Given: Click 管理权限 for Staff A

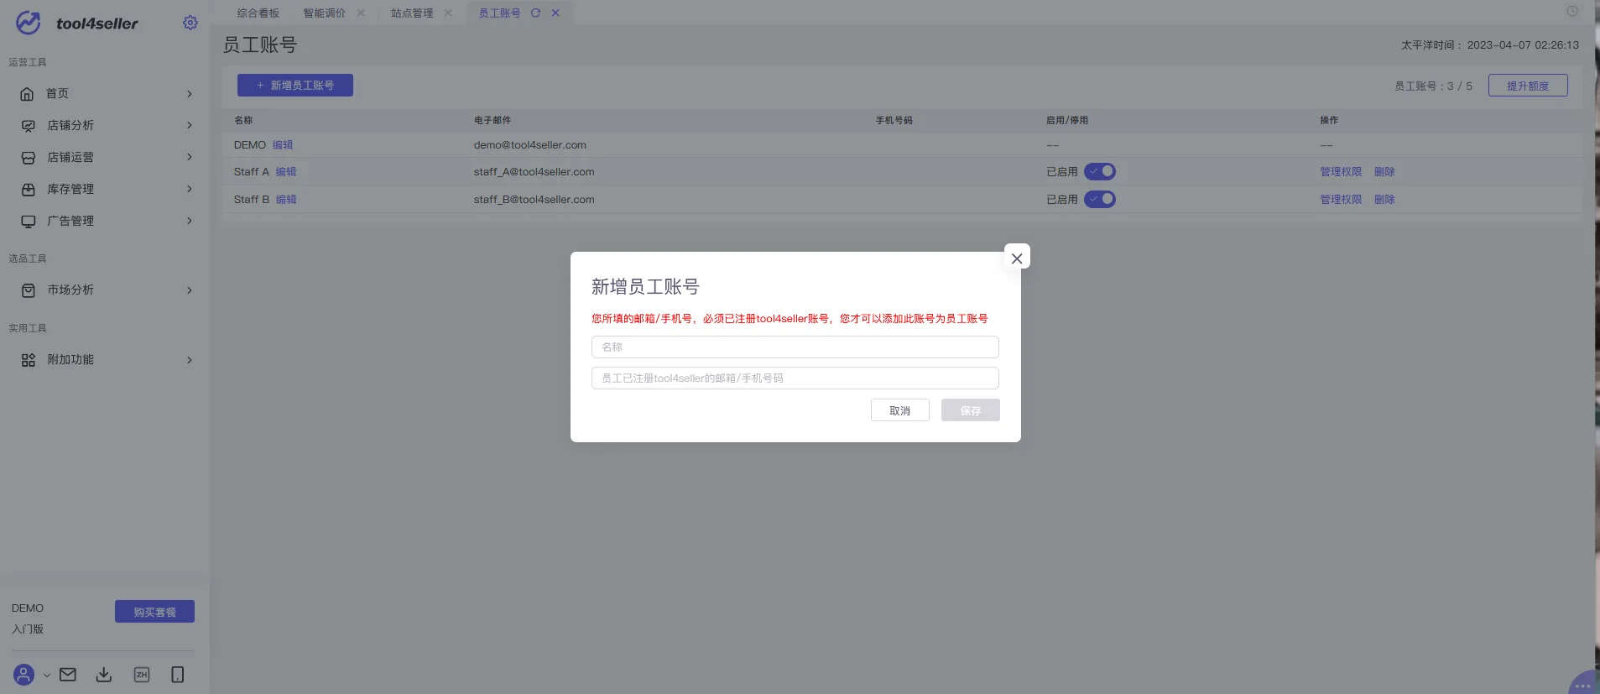Looking at the screenshot, I should [x=1341, y=172].
